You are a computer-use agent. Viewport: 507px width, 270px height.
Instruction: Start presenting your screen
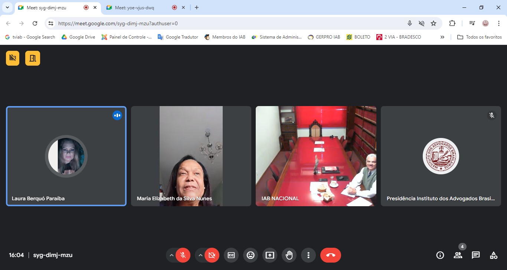point(270,255)
